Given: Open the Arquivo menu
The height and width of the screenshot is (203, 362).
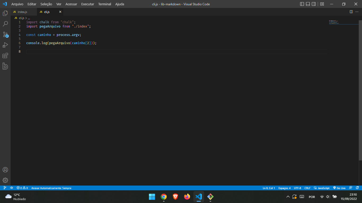Looking at the screenshot, I should pyautogui.click(x=17, y=4).
